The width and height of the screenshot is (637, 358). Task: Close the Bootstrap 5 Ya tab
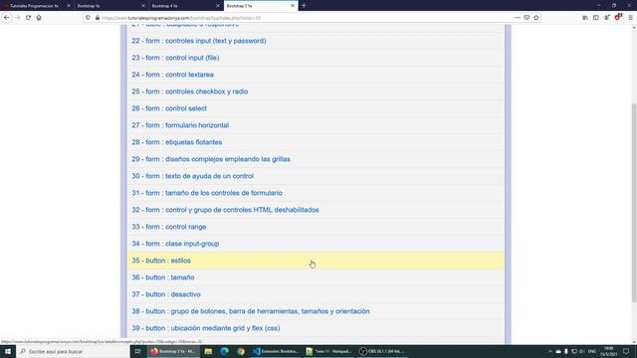click(293, 6)
